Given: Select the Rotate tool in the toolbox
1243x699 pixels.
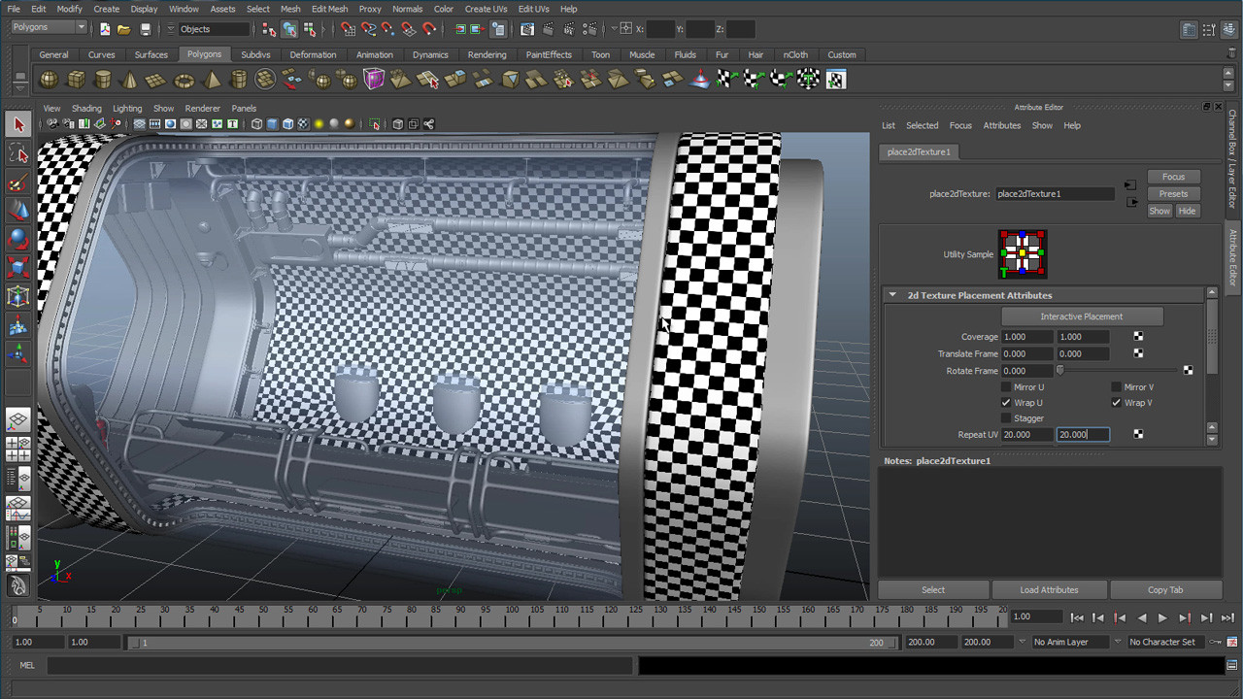Looking at the screenshot, I should tap(17, 239).
